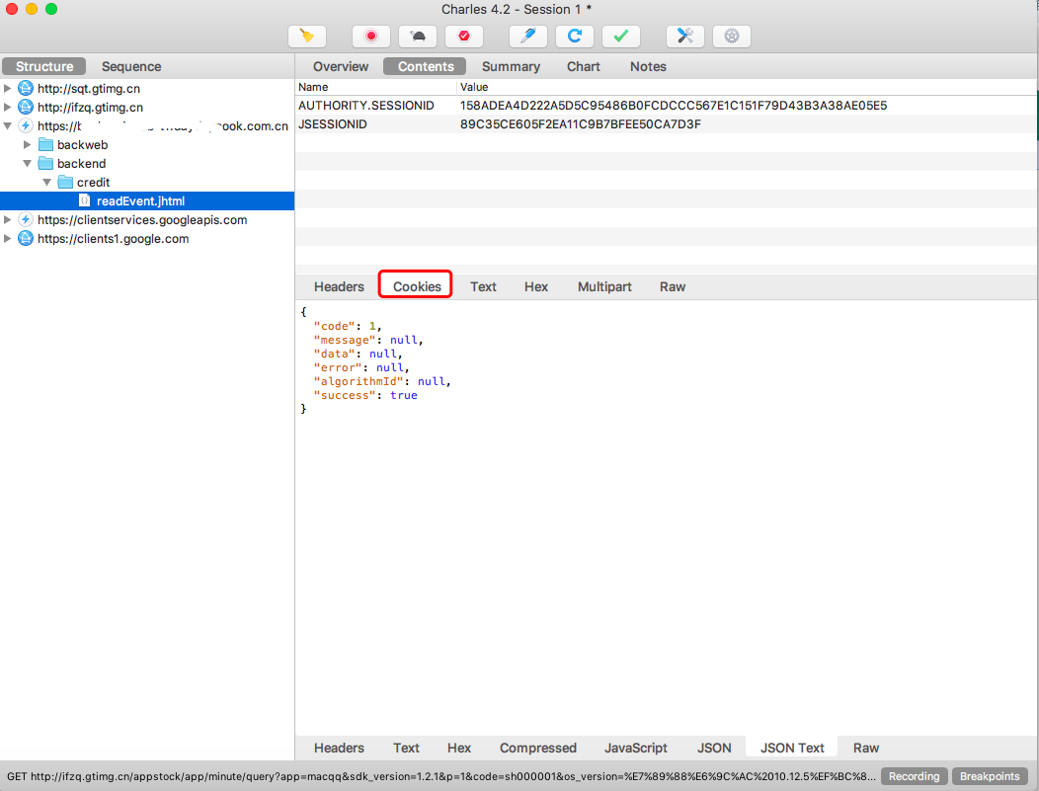
Task: Expand the http://ifzq.gtimg.cn host node
Action: (7, 107)
